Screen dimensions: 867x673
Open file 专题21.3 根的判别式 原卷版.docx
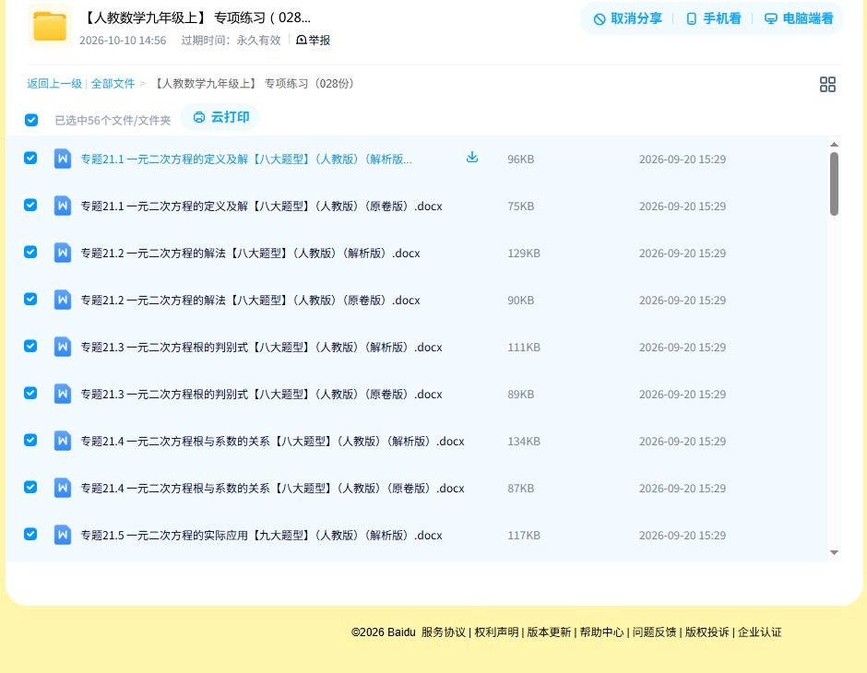point(262,394)
